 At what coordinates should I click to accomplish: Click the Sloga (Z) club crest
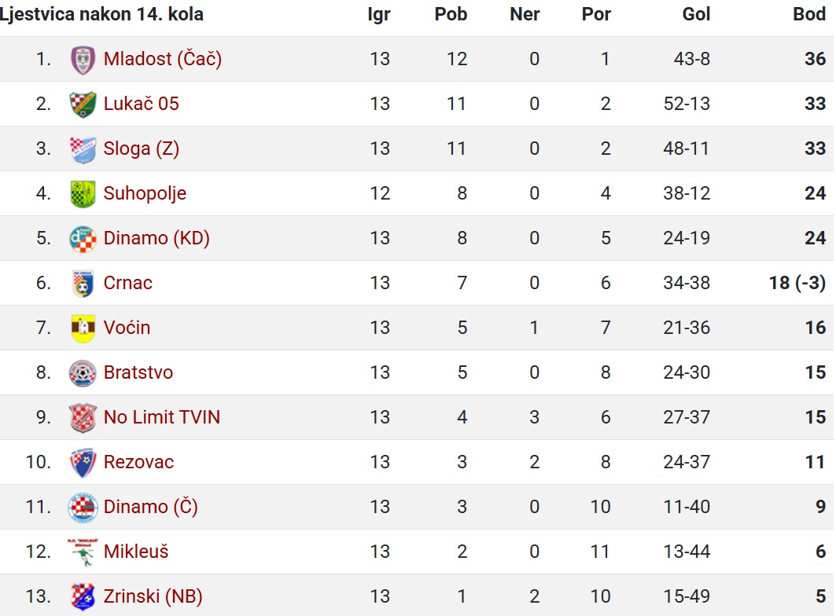tap(83, 148)
